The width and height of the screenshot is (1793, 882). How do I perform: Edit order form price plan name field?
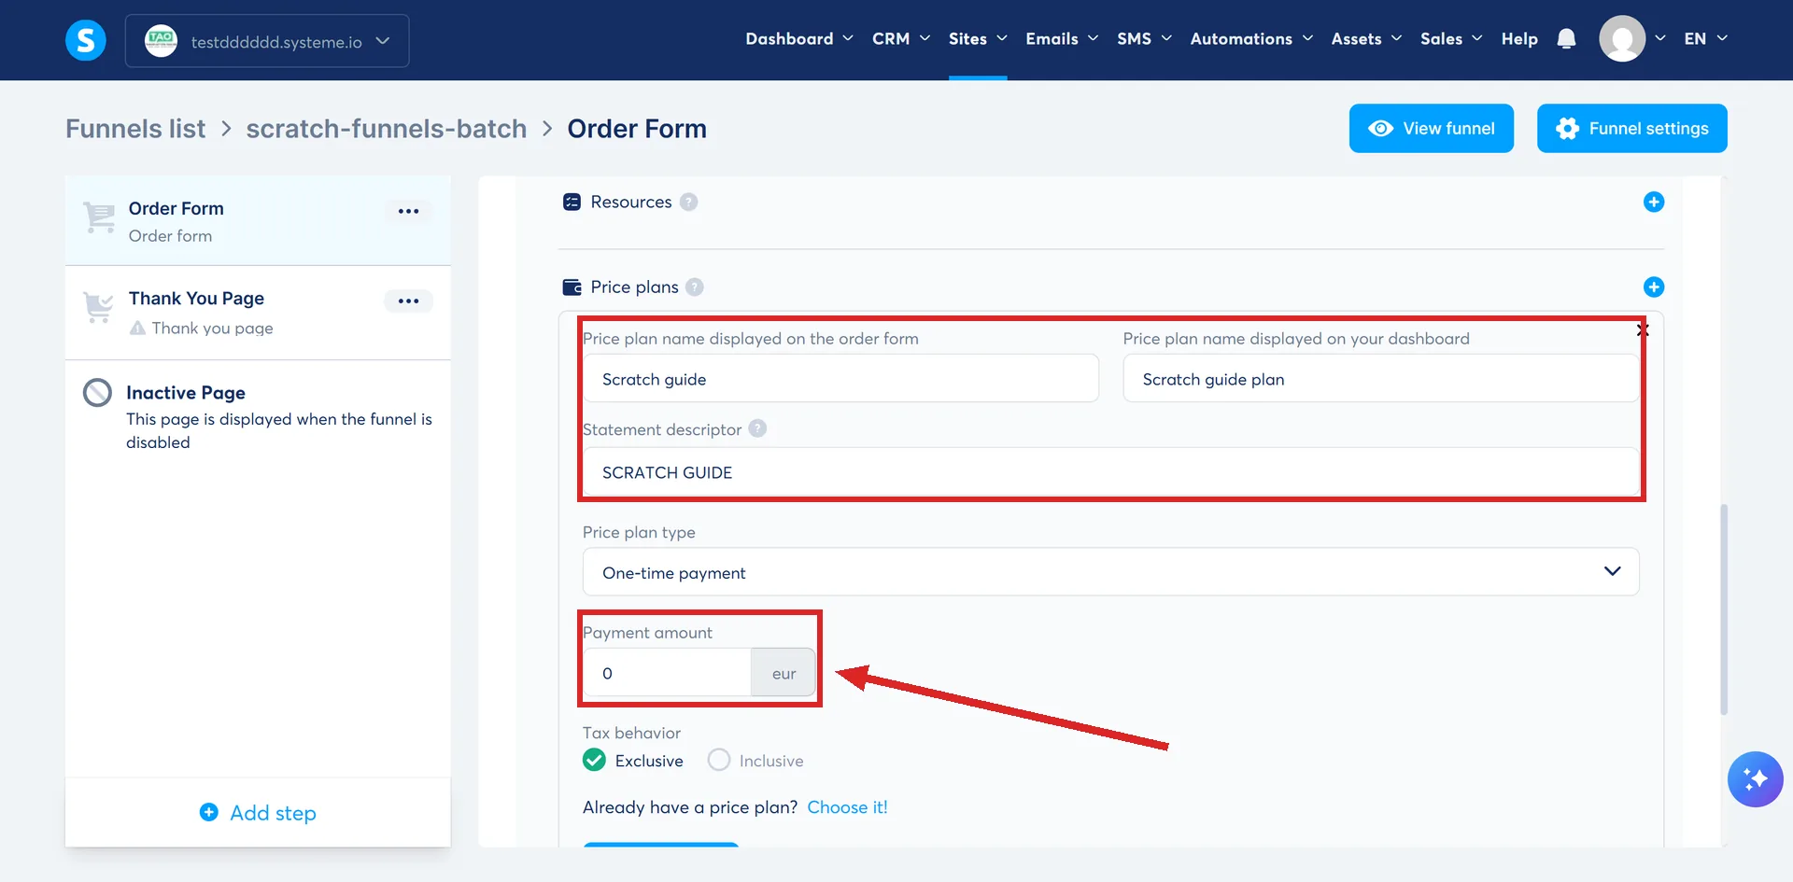pyautogui.click(x=840, y=379)
